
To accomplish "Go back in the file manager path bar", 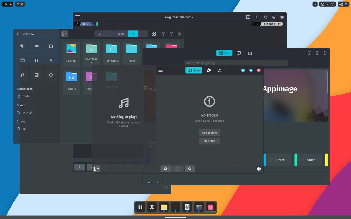I will point(99,34).
